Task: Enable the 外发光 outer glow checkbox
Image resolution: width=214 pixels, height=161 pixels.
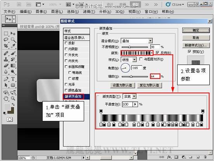Action: click(x=66, y=55)
